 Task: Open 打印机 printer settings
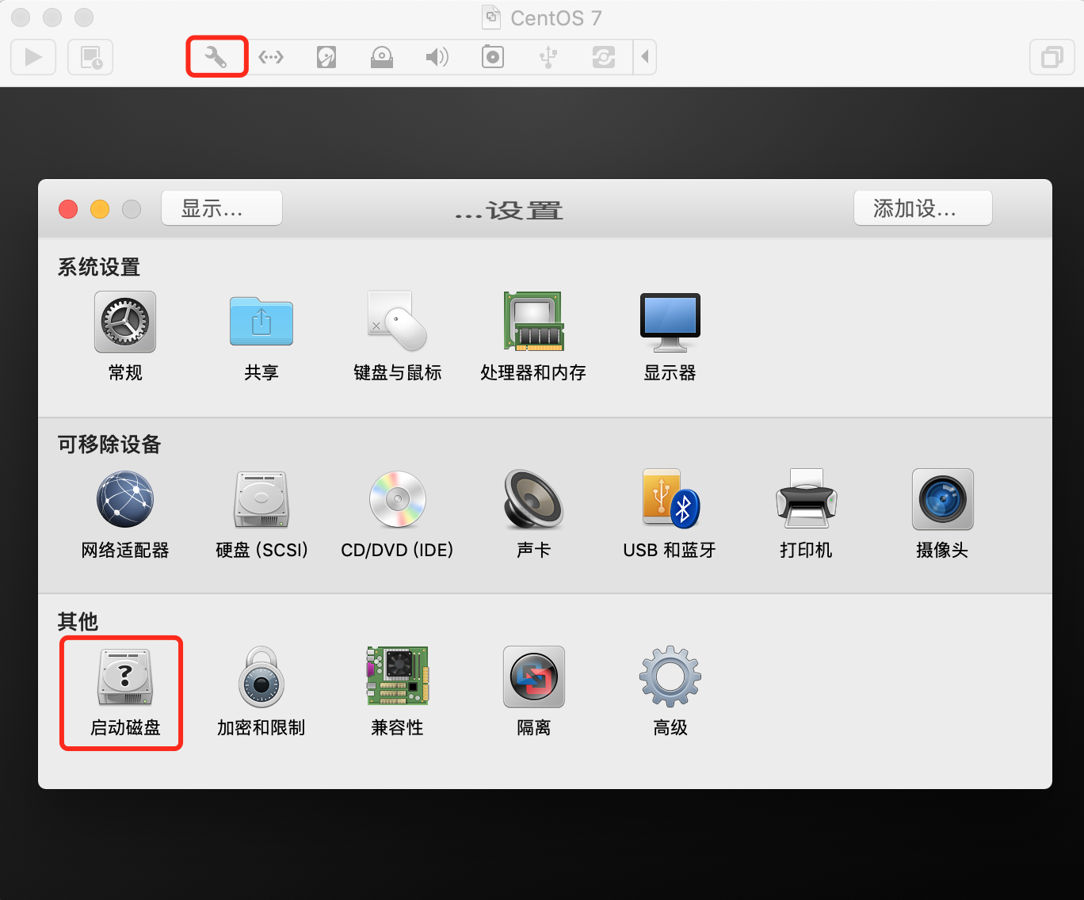pos(806,515)
